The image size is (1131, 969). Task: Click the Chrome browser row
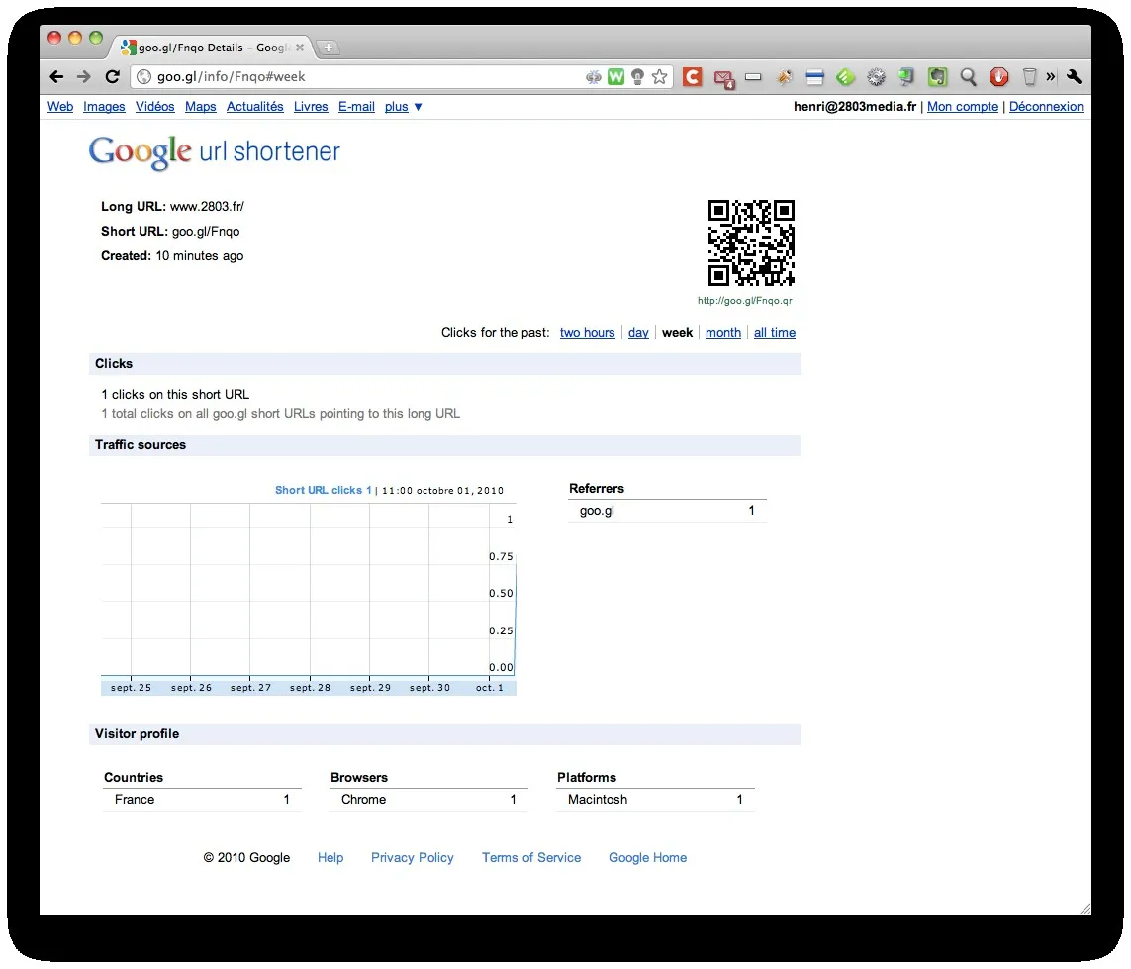coord(428,800)
